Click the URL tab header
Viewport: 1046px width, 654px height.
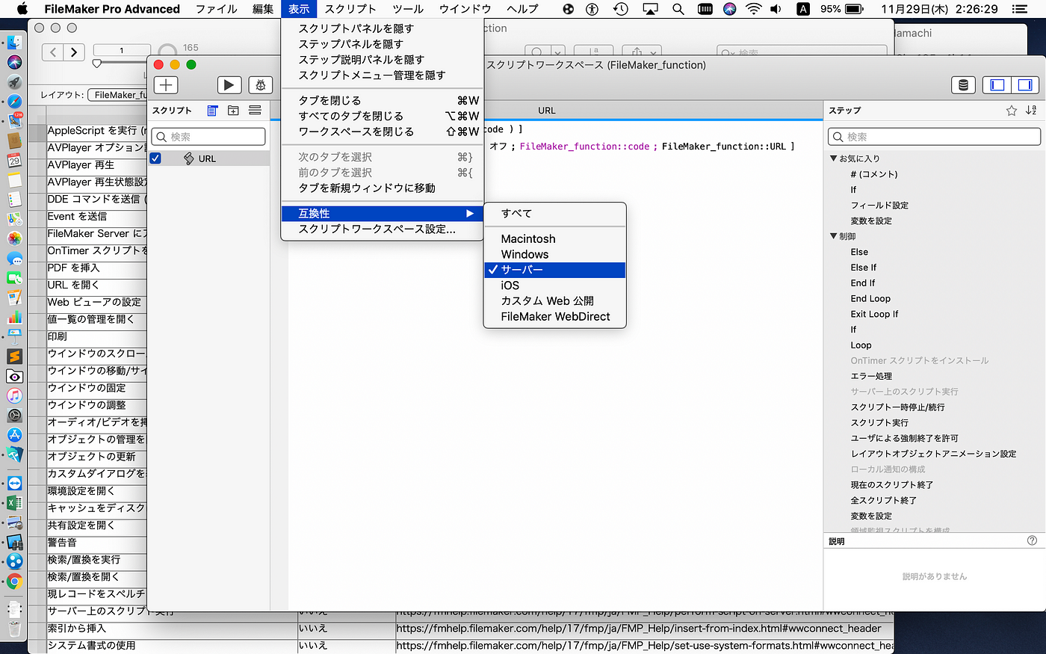tap(547, 111)
